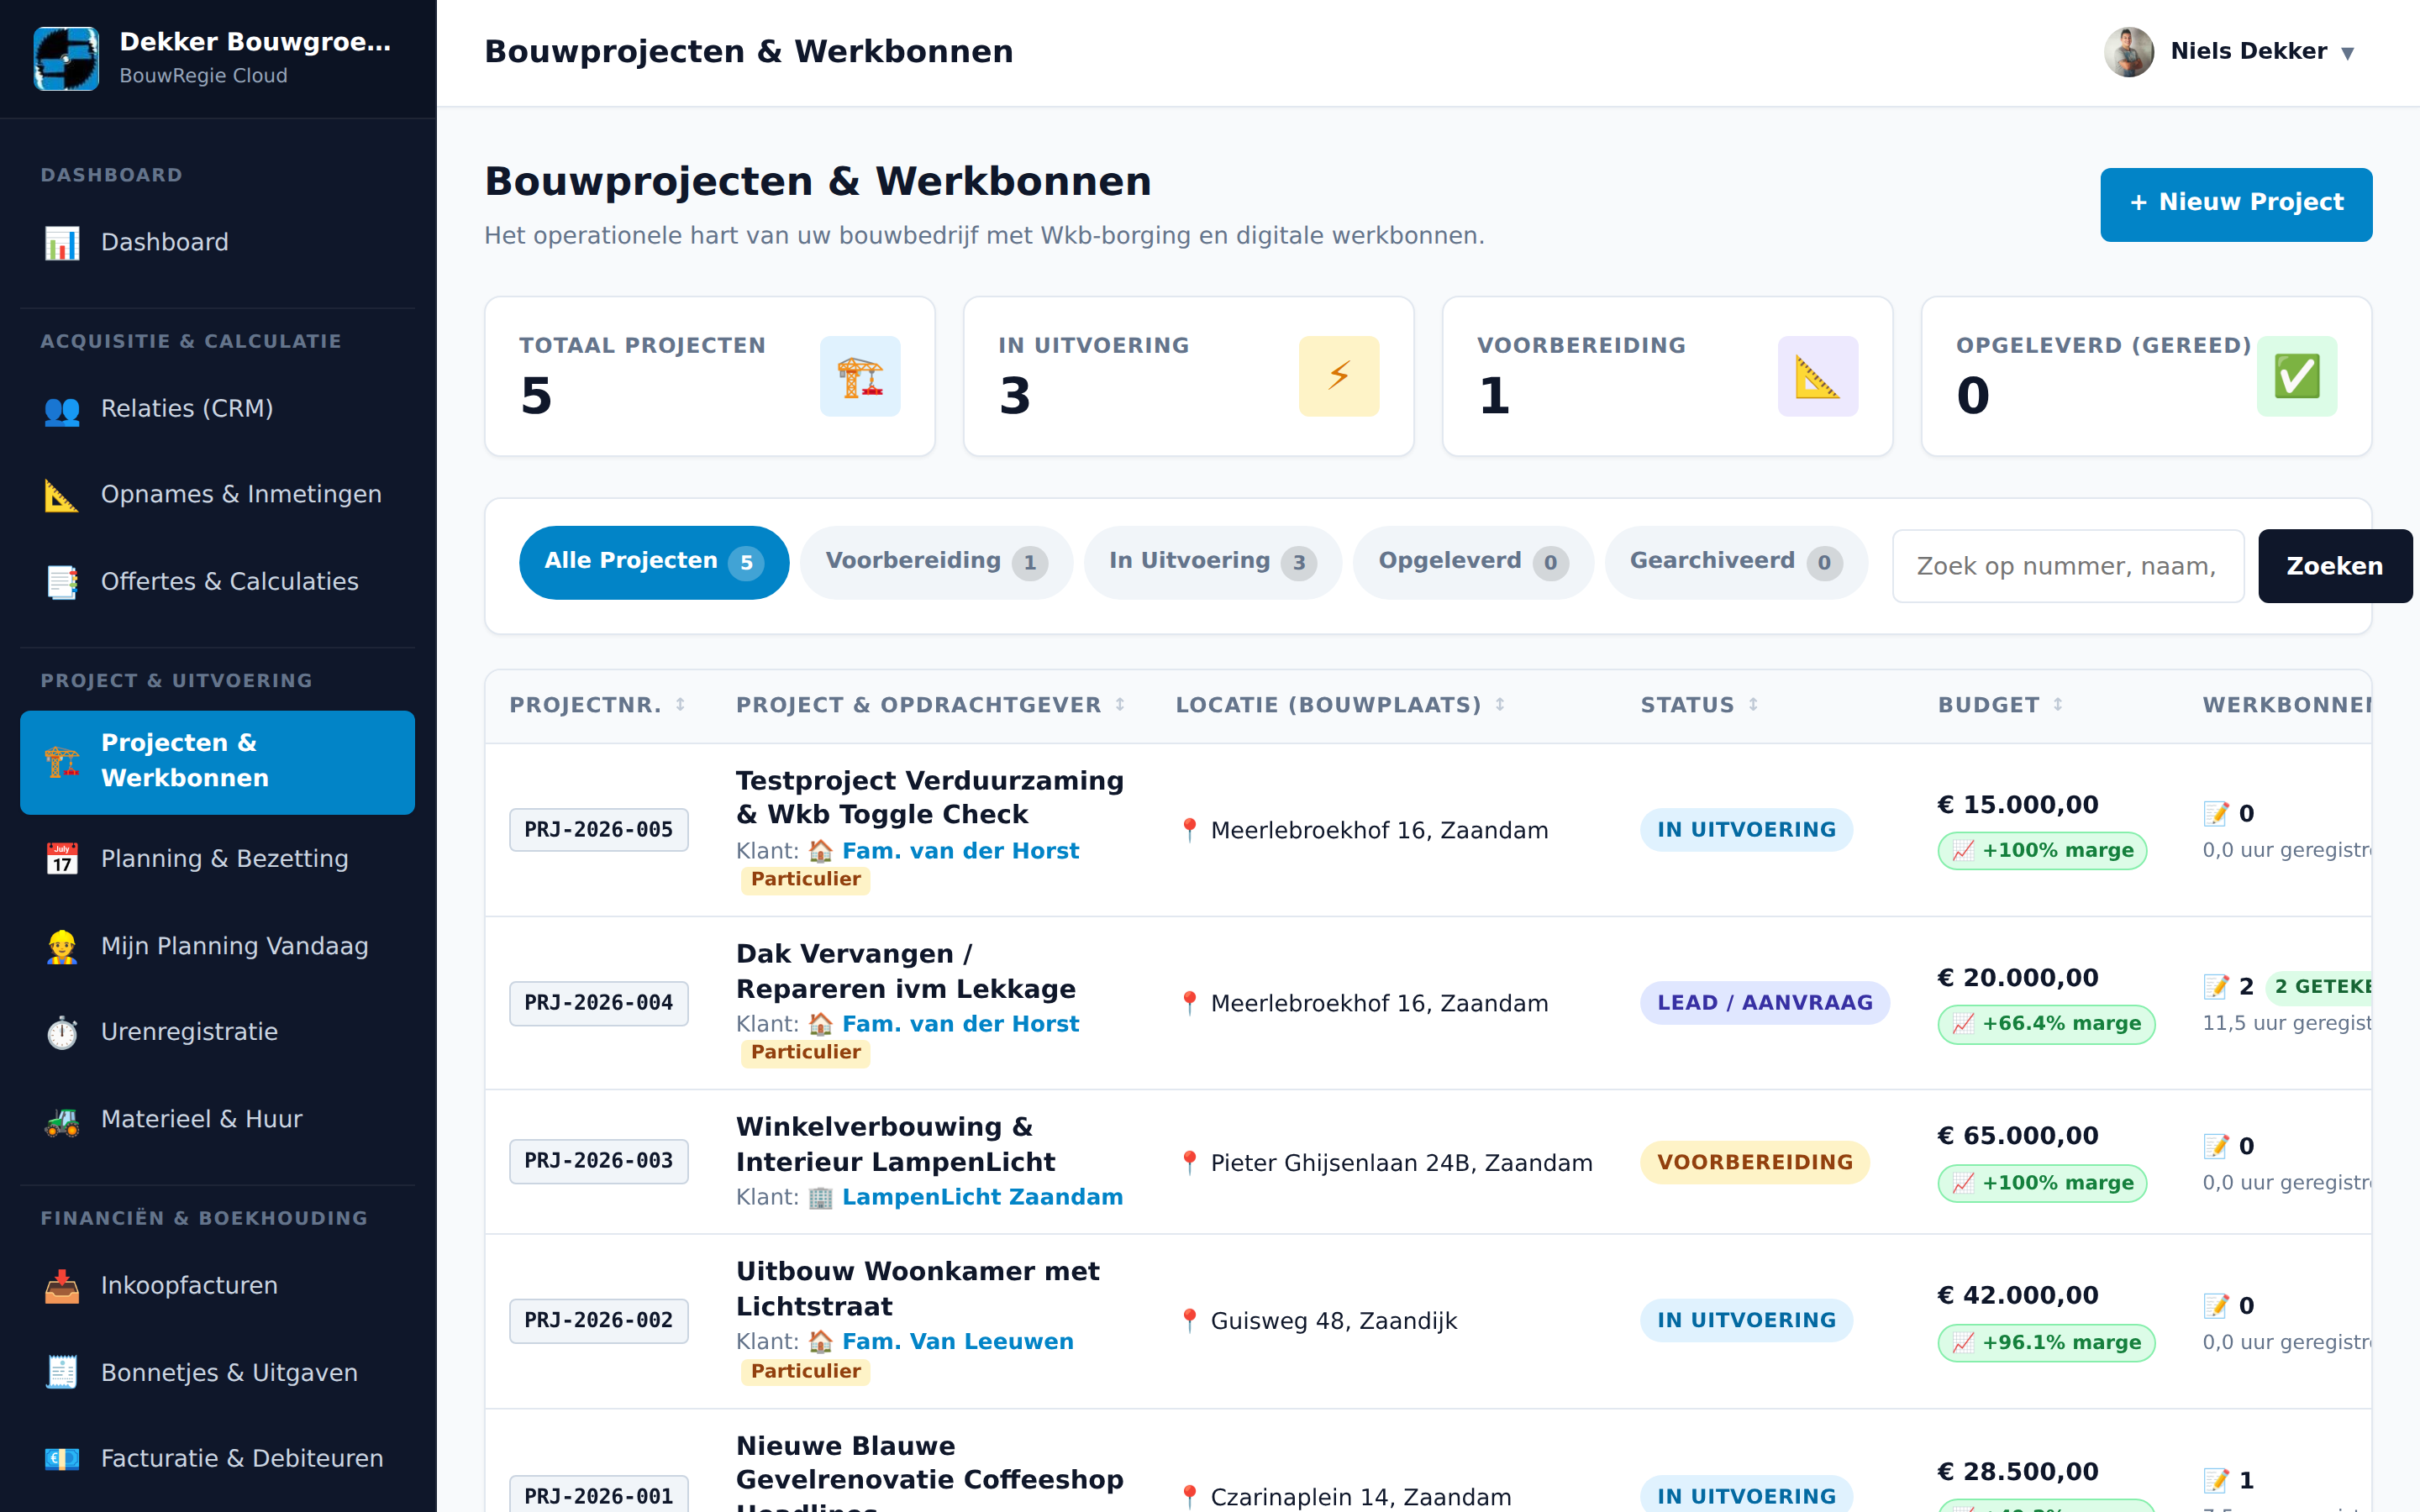Open Fam. van der Horst link for PRJ-2026-005
Image resolution: width=2420 pixels, height=1512 pixels.
click(x=960, y=851)
